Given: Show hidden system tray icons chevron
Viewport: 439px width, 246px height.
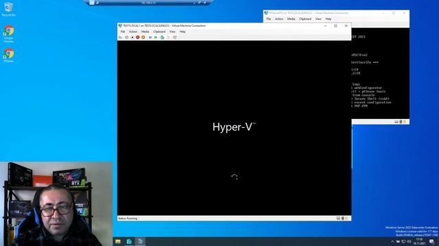Looking at the screenshot, I should 392,241.
